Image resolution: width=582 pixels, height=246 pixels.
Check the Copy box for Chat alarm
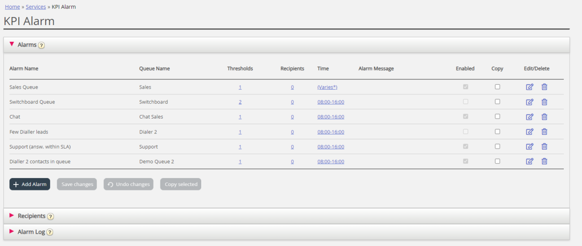pos(497,117)
